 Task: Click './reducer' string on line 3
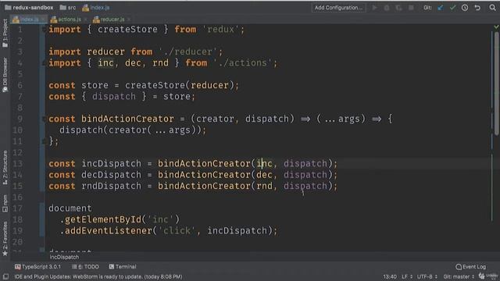(x=191, y=52)
